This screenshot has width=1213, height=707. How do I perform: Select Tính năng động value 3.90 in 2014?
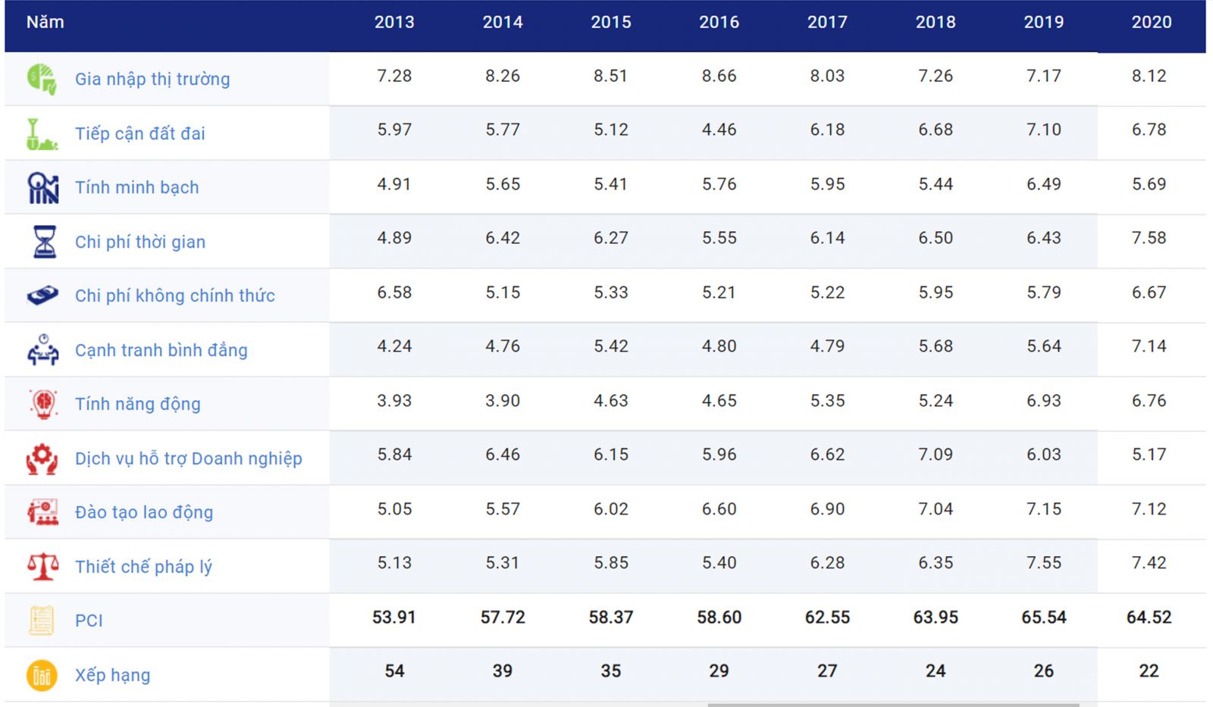(503, 401)
